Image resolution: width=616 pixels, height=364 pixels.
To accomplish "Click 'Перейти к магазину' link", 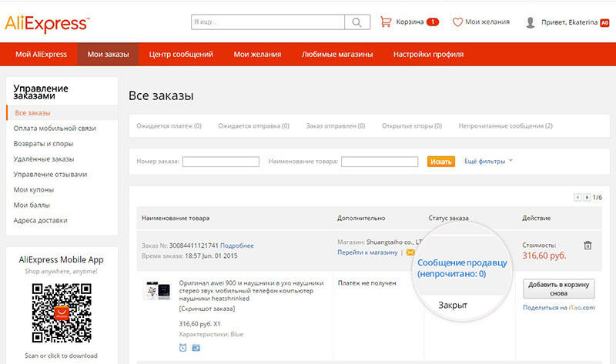I will tap(367, 252).
